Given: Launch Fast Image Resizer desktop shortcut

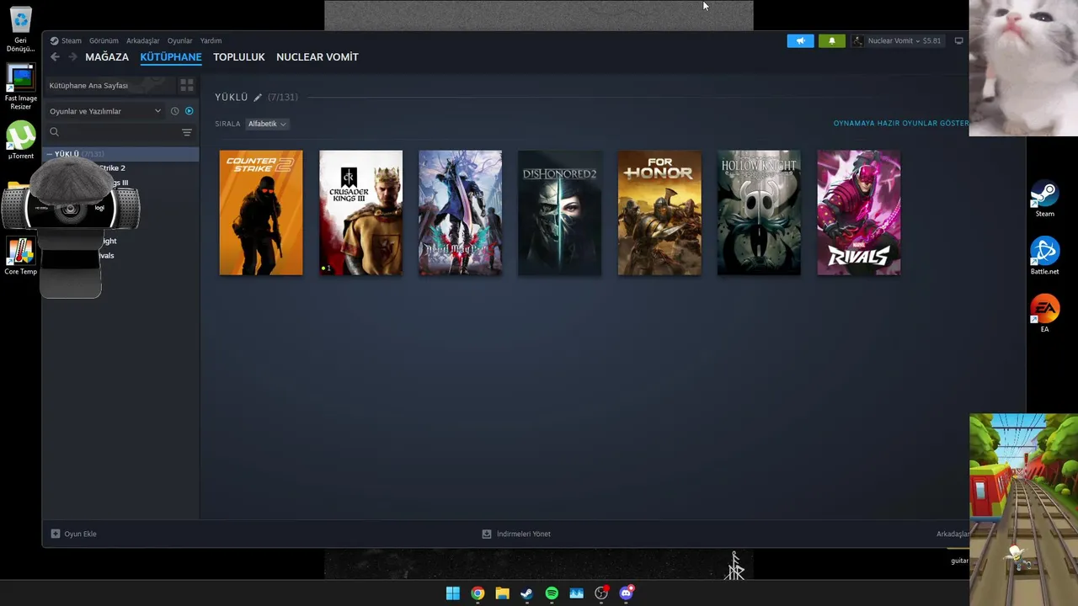Looking at the screenshot, I should point(20,88).
